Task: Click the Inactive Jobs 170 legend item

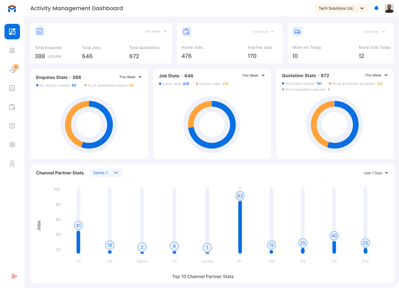Action: pos(212,84)
